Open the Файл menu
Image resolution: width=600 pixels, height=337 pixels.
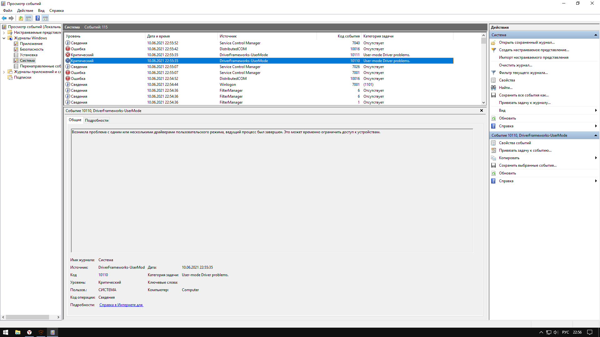[x=8, y=11]
